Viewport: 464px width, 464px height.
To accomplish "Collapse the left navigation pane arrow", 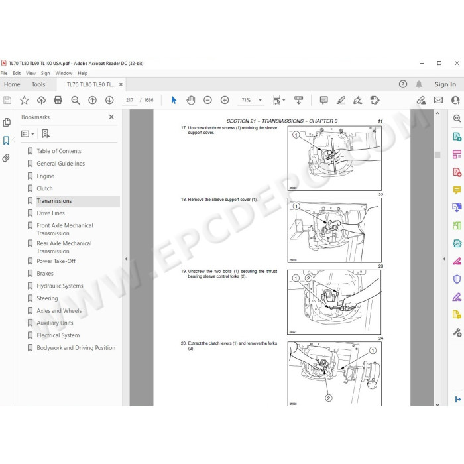I will pos(126,259).
